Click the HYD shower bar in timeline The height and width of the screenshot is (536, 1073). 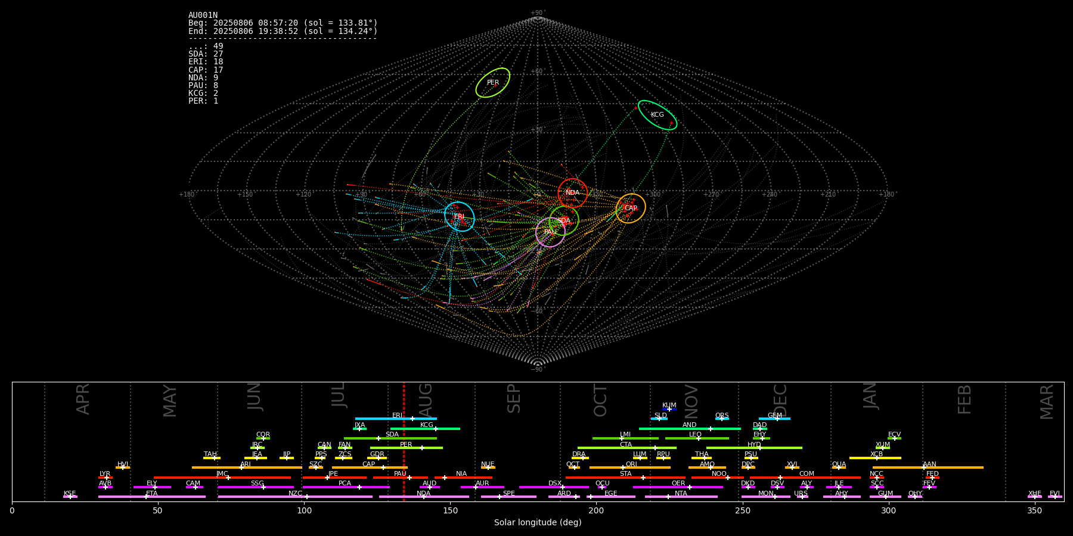coord(754,448)
